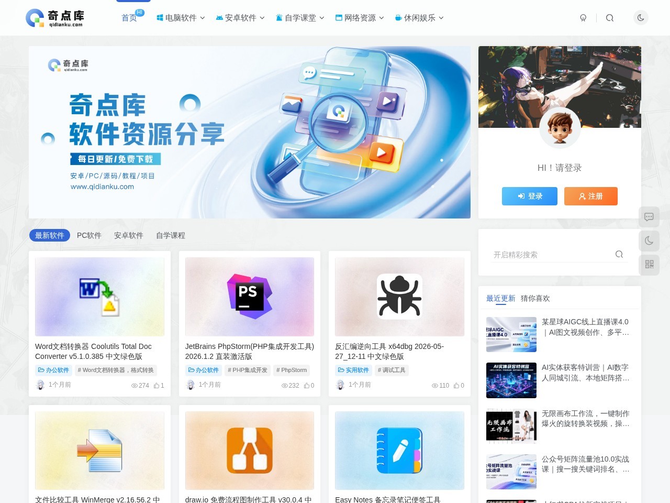
Task: Open the header search magnifier icon
Action: pyautogui.click(x=610, y=18)
